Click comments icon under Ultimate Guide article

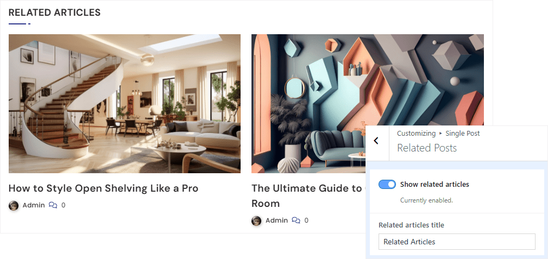[296, 220]
